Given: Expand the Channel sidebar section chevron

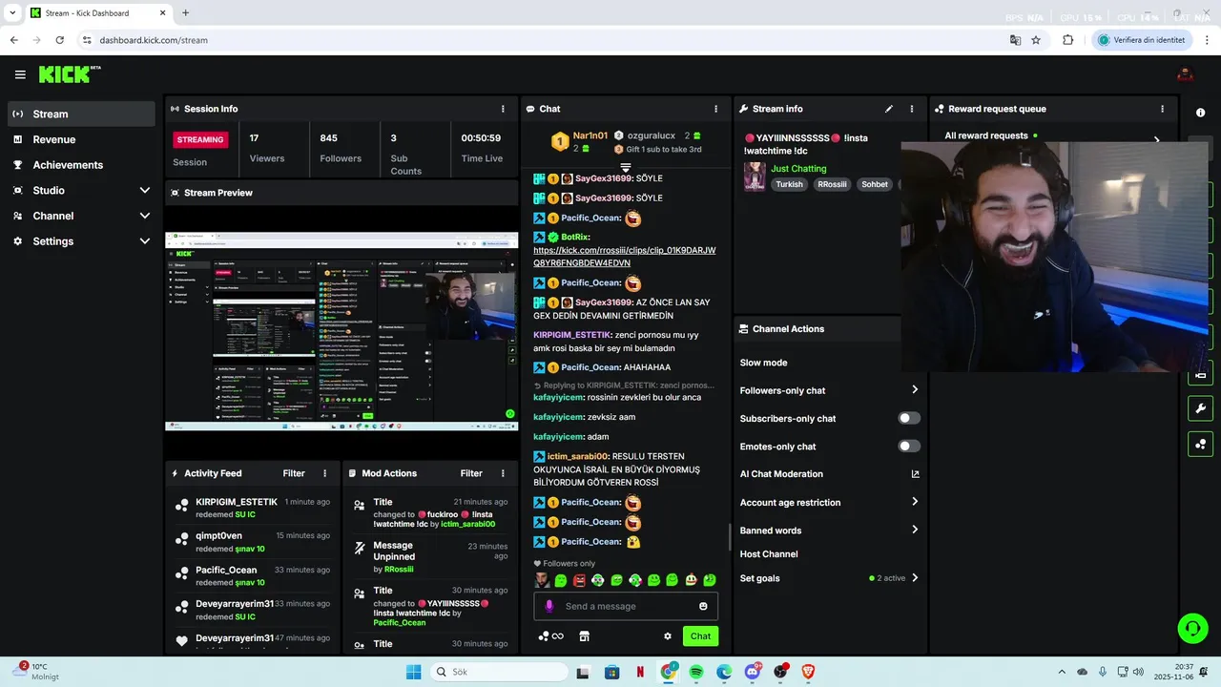Looking at the screenshot, I should pos(145,216).
